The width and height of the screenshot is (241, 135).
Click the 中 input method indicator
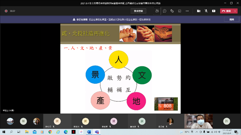click(x=219, y=132)
